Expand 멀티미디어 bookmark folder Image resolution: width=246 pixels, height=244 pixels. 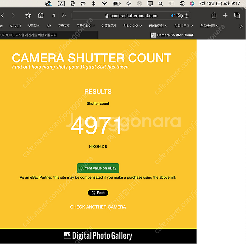[x=132, y=26]
